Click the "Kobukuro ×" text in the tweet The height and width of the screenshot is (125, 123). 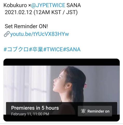[x=17, y=5]
